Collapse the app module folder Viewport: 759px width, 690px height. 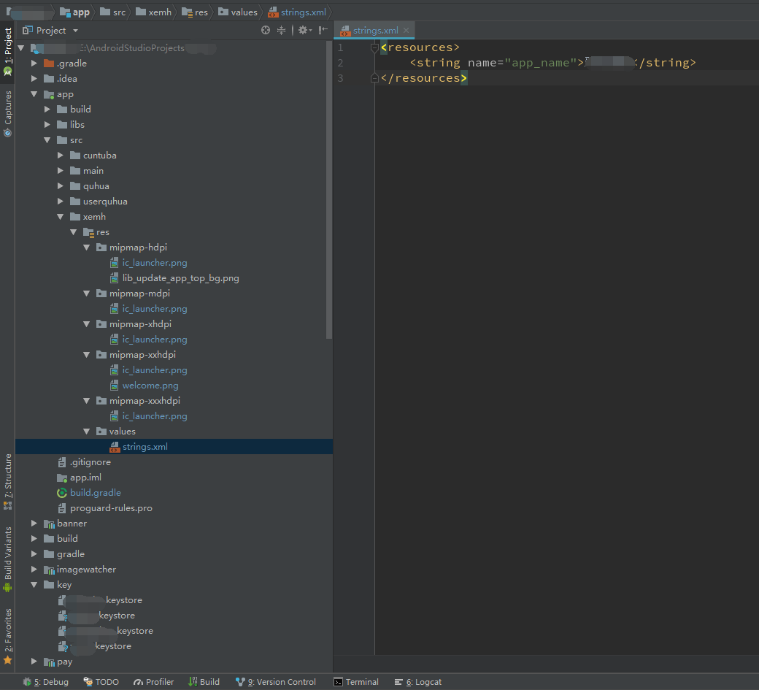(x=34, y=94)
